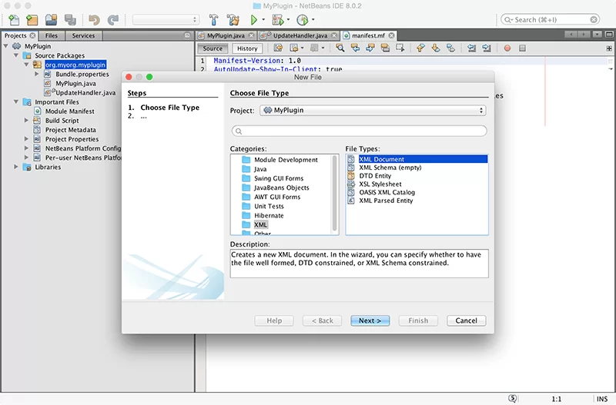Collapse the Important Files node
Screen dimensions: 616x405
point(16,102)
